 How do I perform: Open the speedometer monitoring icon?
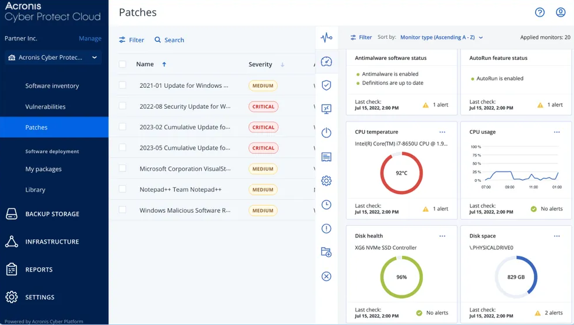click(x=327, y=62)
